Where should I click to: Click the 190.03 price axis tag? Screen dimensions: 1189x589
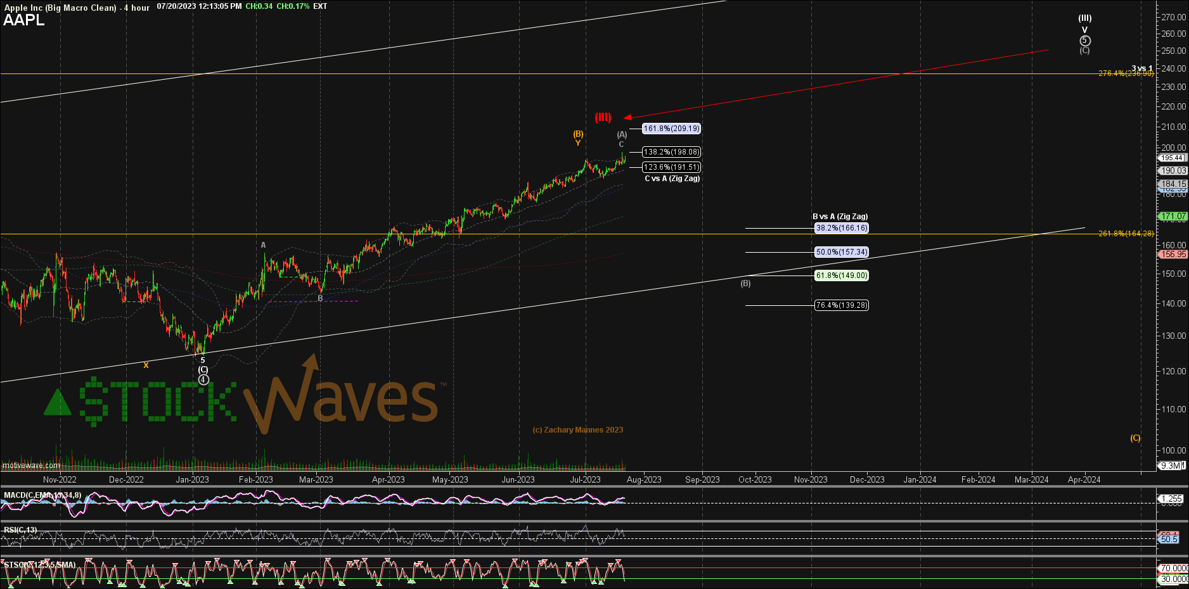point(1173,170)
